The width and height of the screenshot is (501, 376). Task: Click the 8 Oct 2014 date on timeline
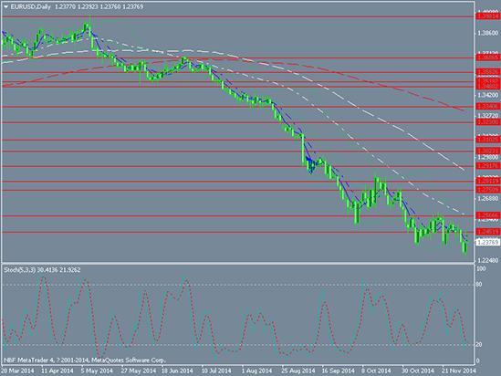pos(376,371)
